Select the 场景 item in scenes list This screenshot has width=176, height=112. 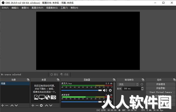pos(15,83)
